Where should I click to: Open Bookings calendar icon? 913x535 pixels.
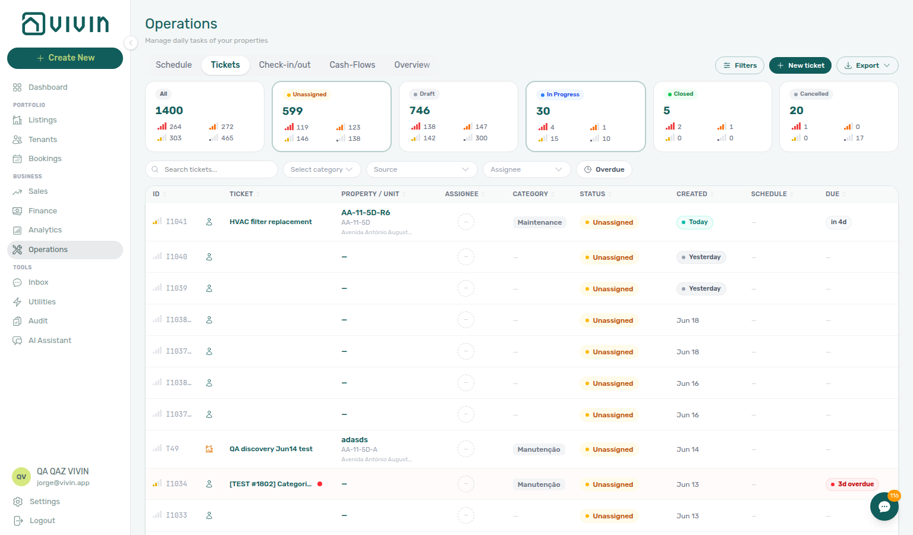tap(17, 159)
